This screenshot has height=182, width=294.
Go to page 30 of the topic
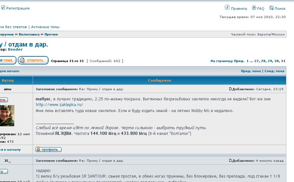coord(277,61)
